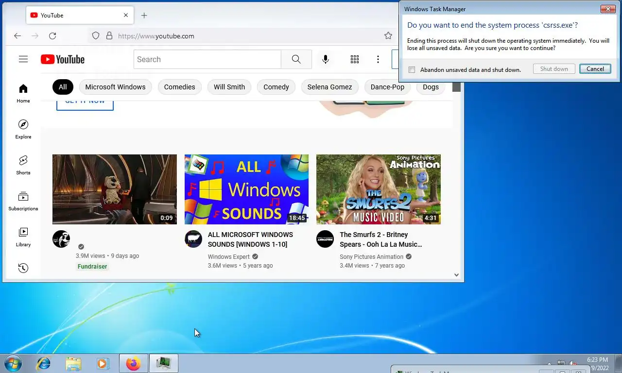Click the Fundraiser badge
The width and height of the screenshot is (622, 373).
[92, 267]
